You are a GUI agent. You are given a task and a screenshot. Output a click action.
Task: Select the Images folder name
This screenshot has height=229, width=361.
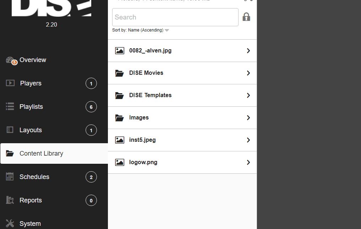[x=139, y=117]
